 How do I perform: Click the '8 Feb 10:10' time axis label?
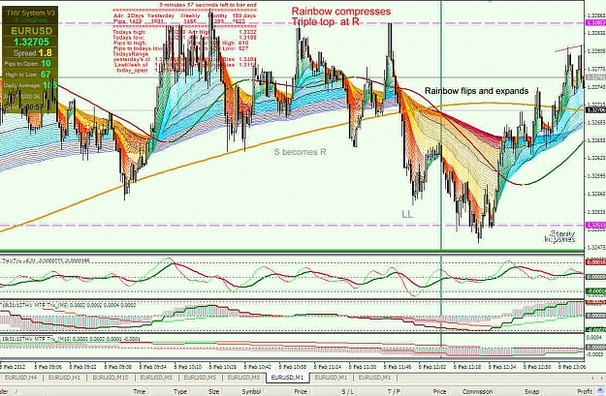[188, 366]
